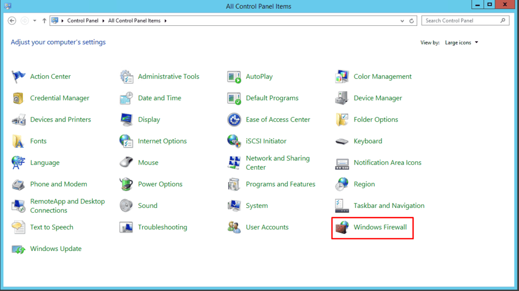This screenshot has height=291, width=519.
Task: Click the Programs and Features icon
Action: [x=234, y=184]
